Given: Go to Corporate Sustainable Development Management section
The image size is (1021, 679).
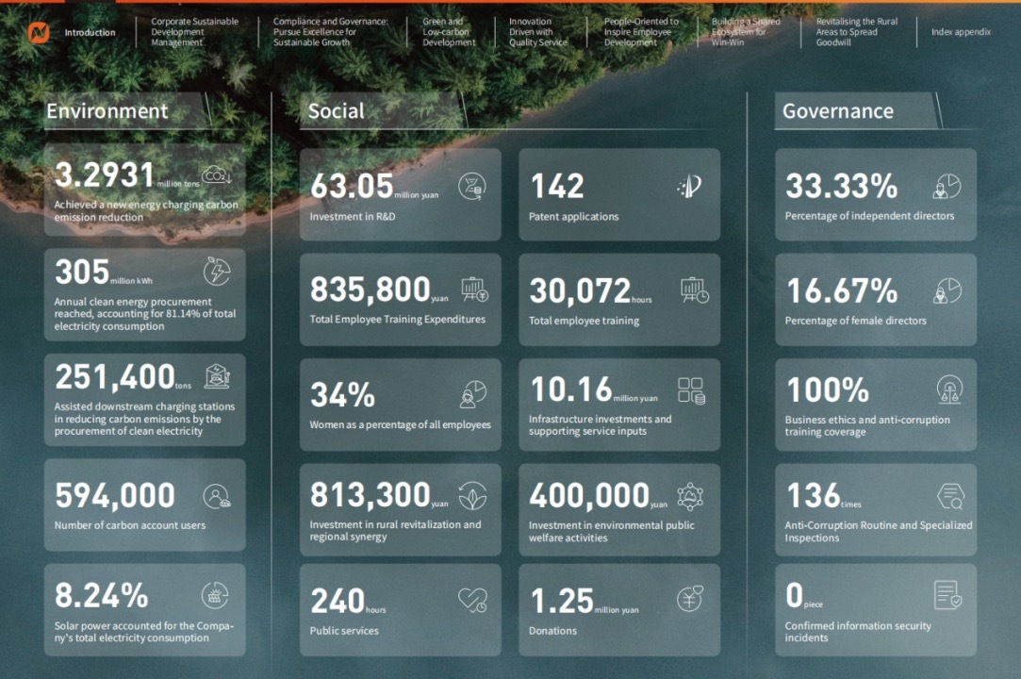Looking at the screenshot, I should [x=195, y=32].
